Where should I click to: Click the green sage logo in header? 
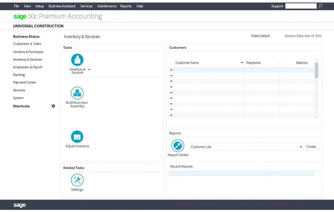tap(20, 16)
